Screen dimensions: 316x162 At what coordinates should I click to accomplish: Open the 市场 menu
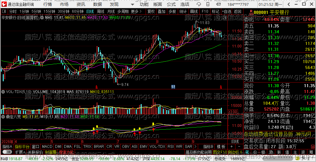(x=64, y=4)
